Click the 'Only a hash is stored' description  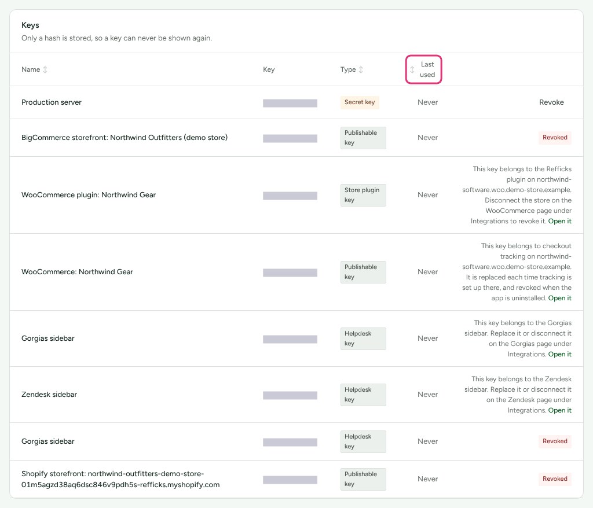click(116, 38)
